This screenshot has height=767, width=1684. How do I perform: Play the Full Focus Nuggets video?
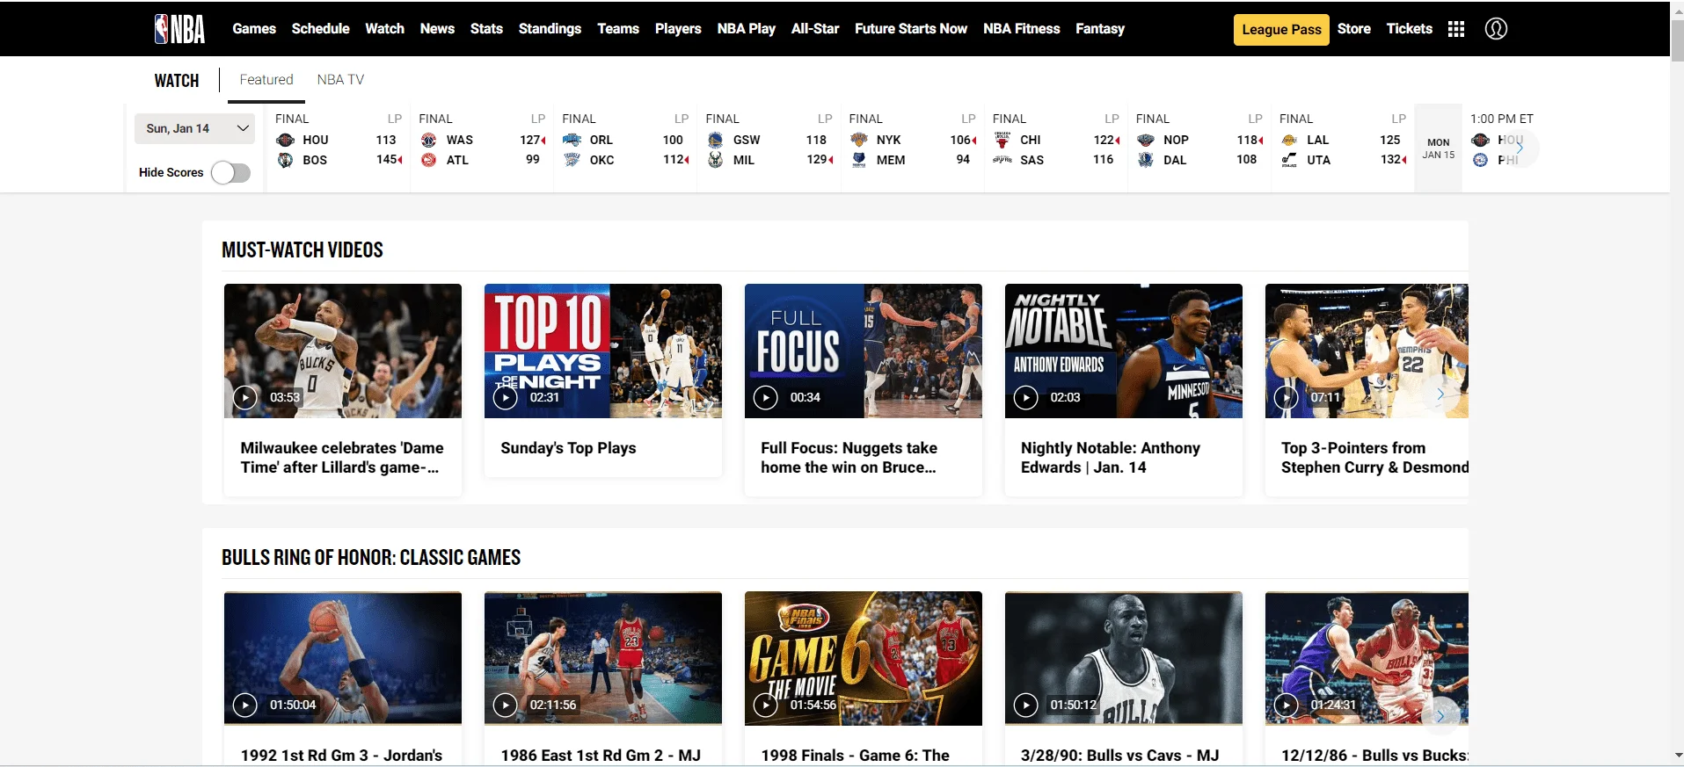pos(765,397)
